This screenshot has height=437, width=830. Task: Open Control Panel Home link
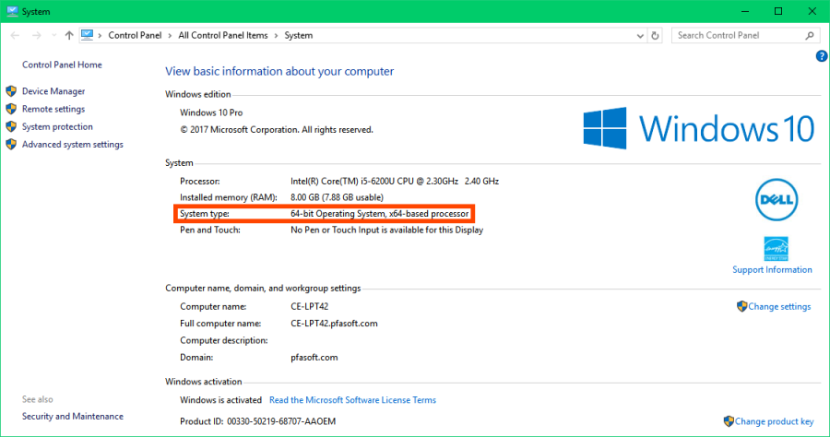click(x=62, y=65)
